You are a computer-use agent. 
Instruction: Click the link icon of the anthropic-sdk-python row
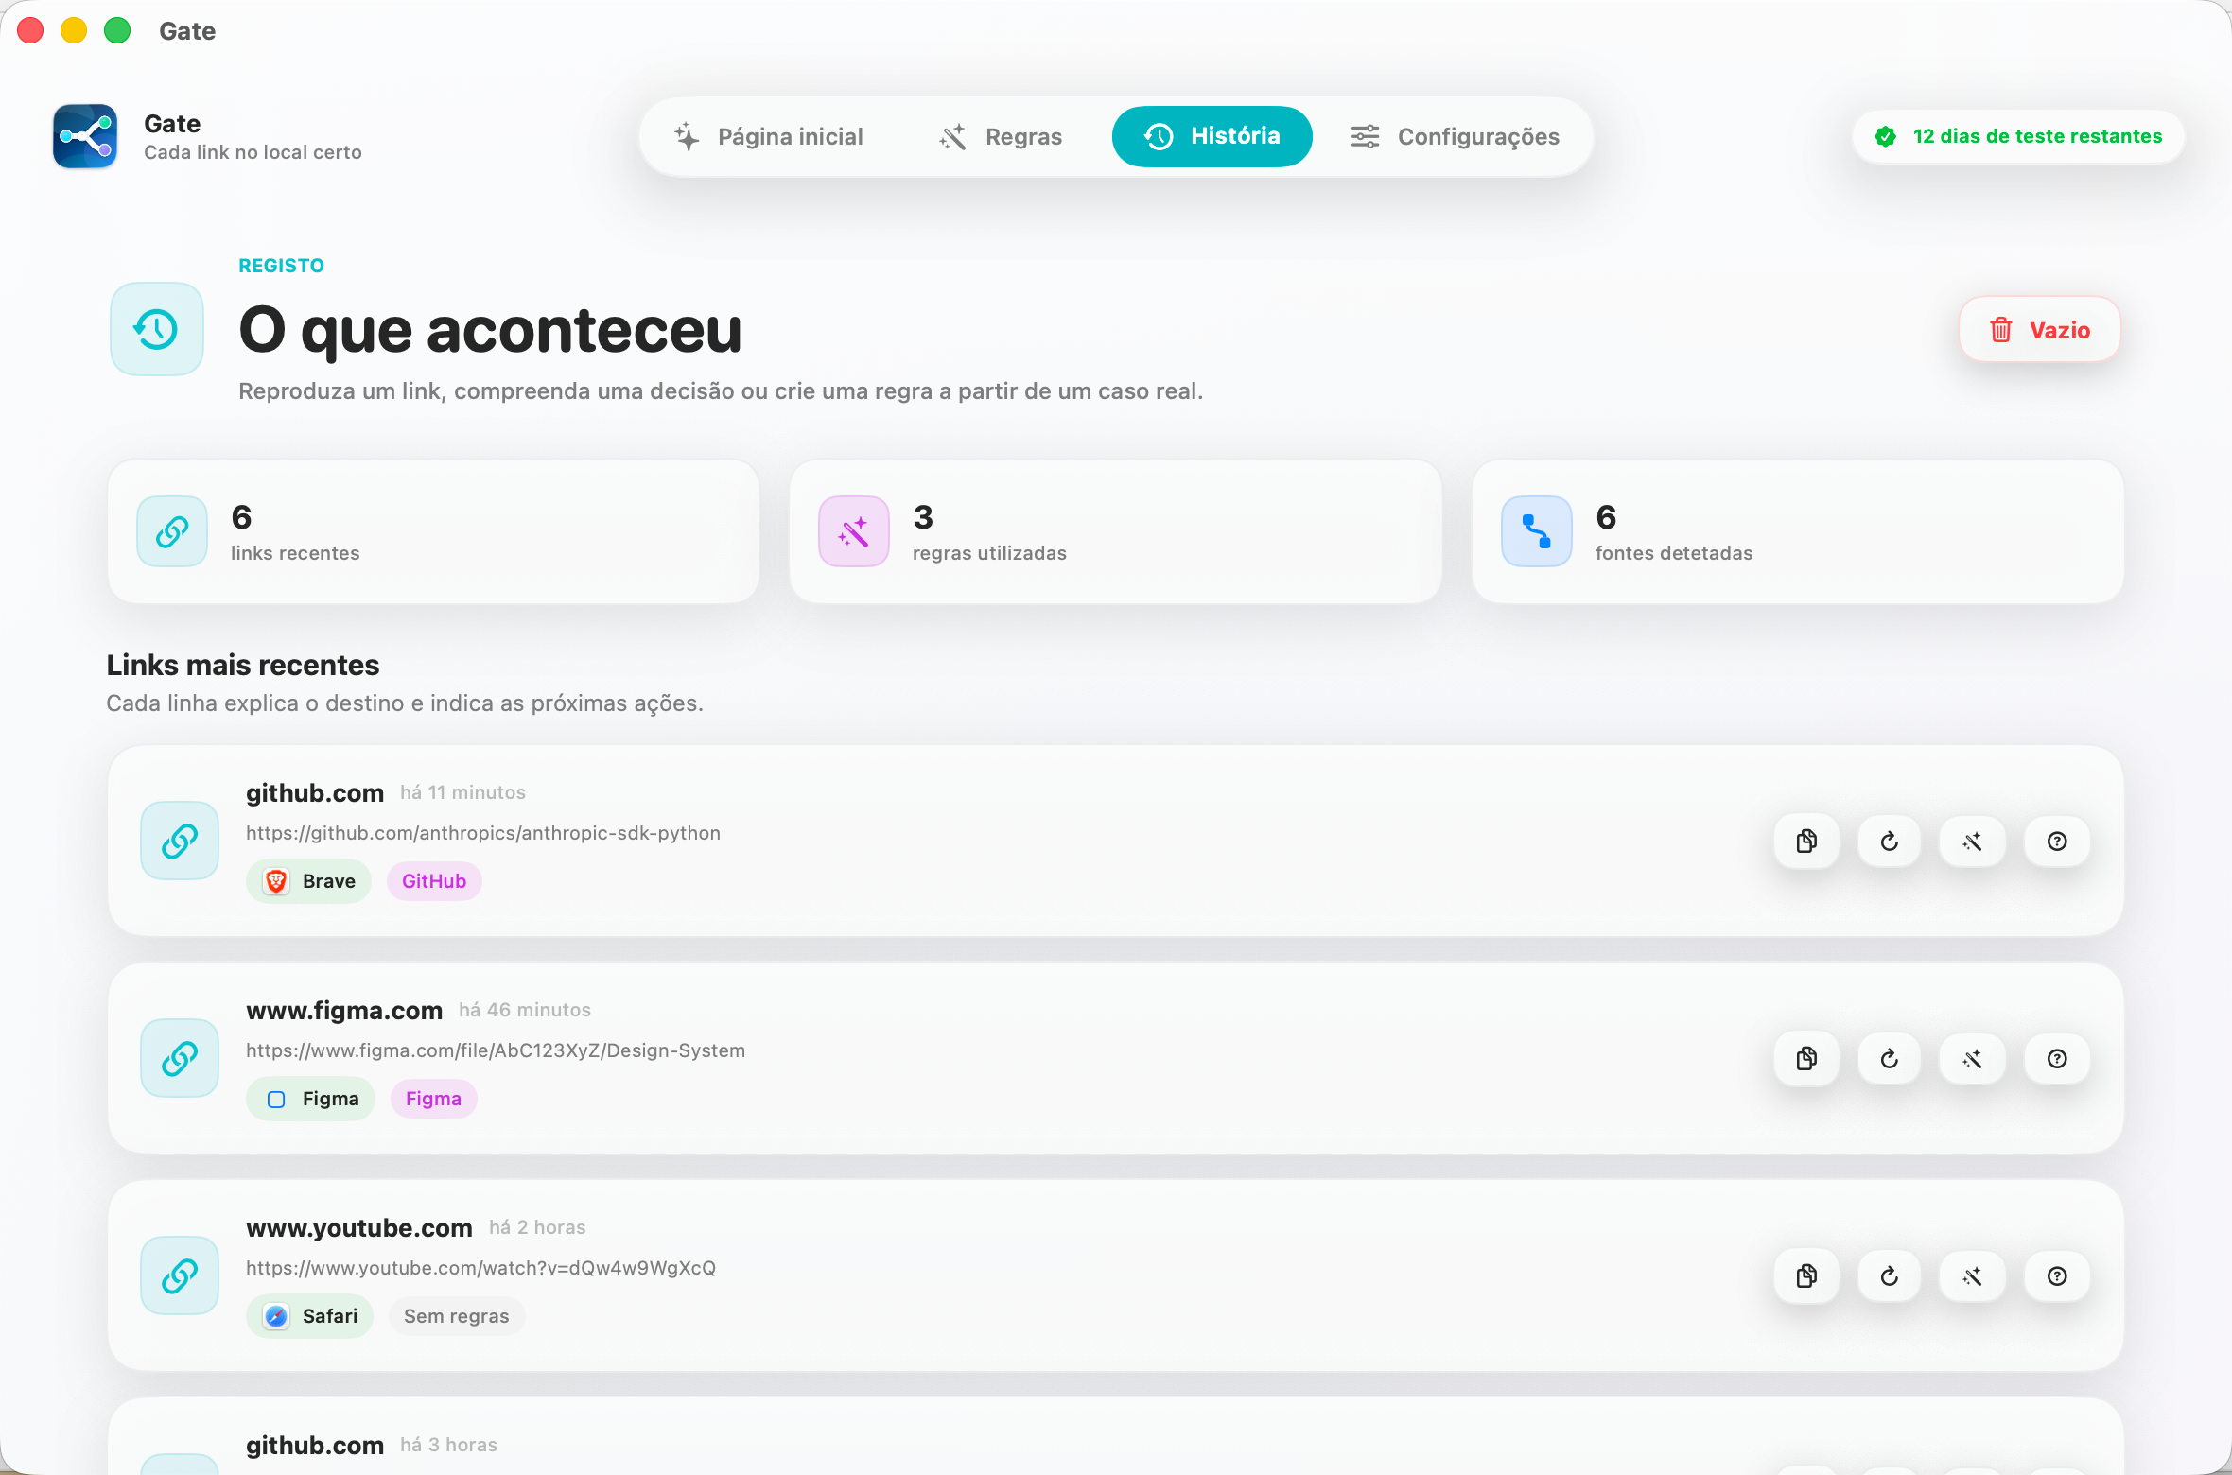coord(180,841)
